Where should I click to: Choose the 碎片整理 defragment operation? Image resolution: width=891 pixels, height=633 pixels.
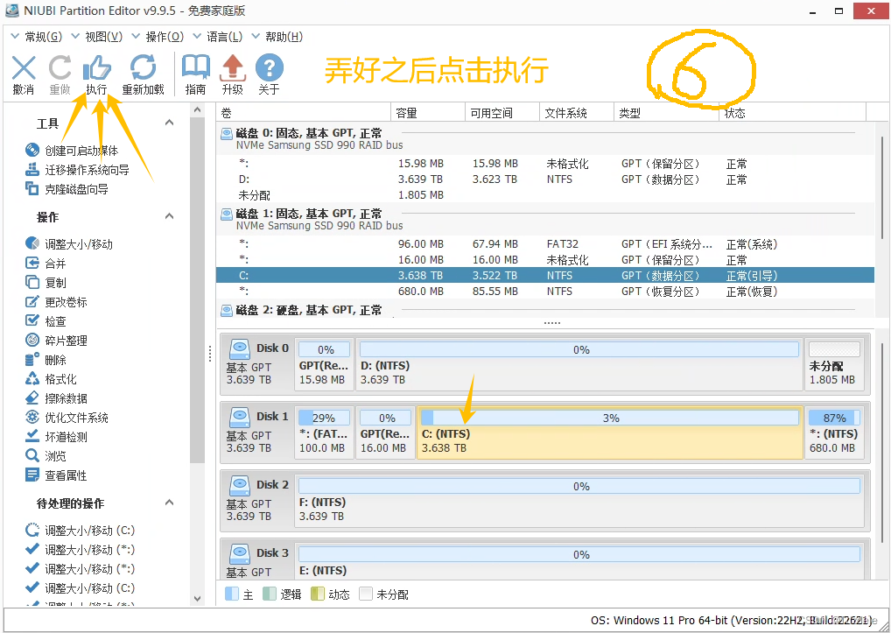coord(56,341)
